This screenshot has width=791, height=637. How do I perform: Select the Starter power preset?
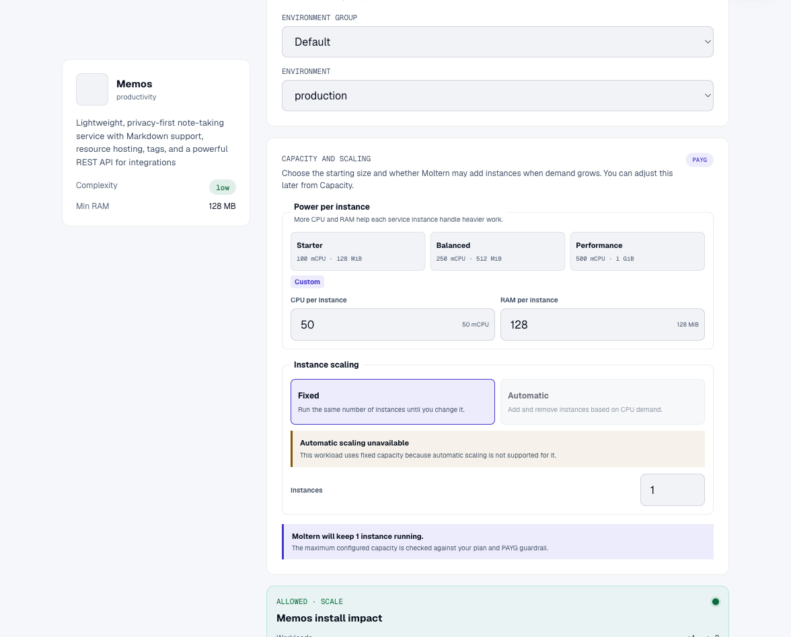pos(358,251)
